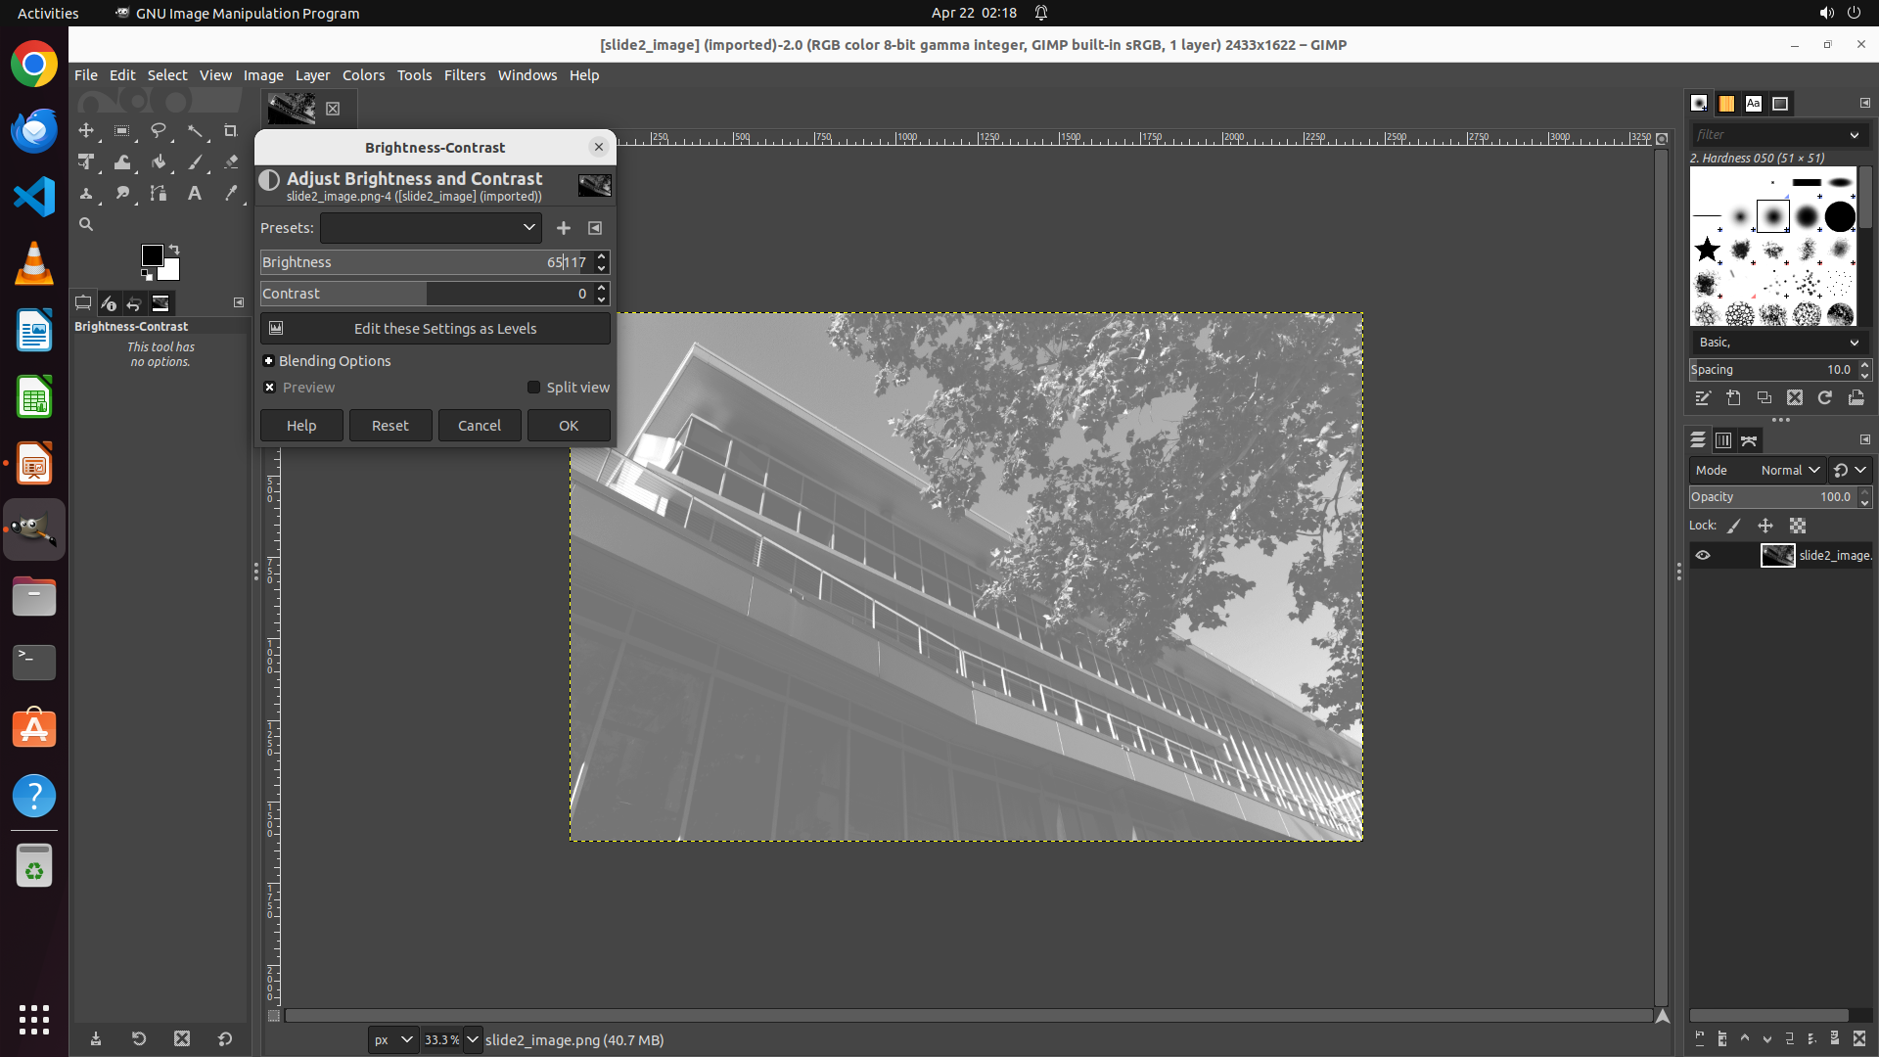Select the Zoom magnifier tool

point(86,224)
